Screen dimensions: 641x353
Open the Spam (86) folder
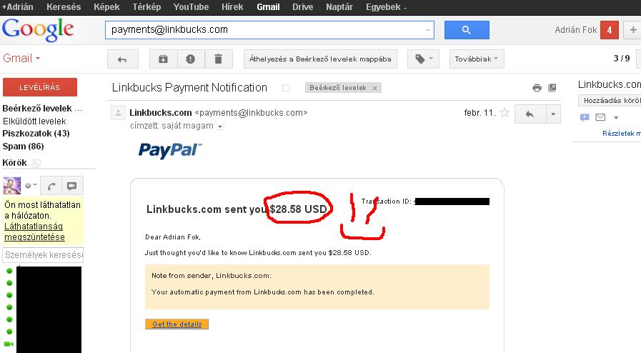24,146
